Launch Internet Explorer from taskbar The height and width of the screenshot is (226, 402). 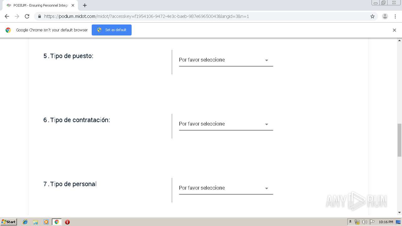[x=25, y=222]
